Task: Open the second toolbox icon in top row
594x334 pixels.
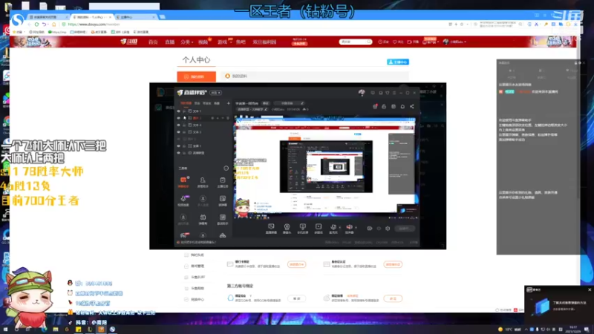Action: click(x=203, y=181)
